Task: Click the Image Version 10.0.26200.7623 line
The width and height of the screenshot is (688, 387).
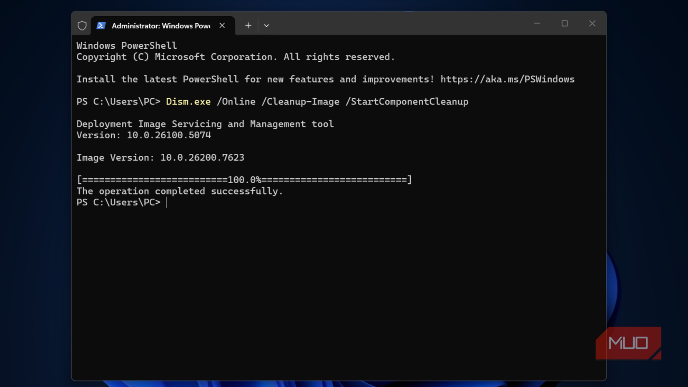Action: point(160,157)
